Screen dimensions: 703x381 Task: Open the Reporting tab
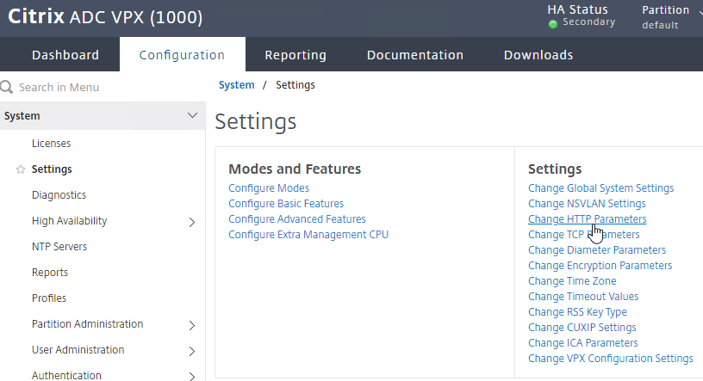(x=296, y=55)
